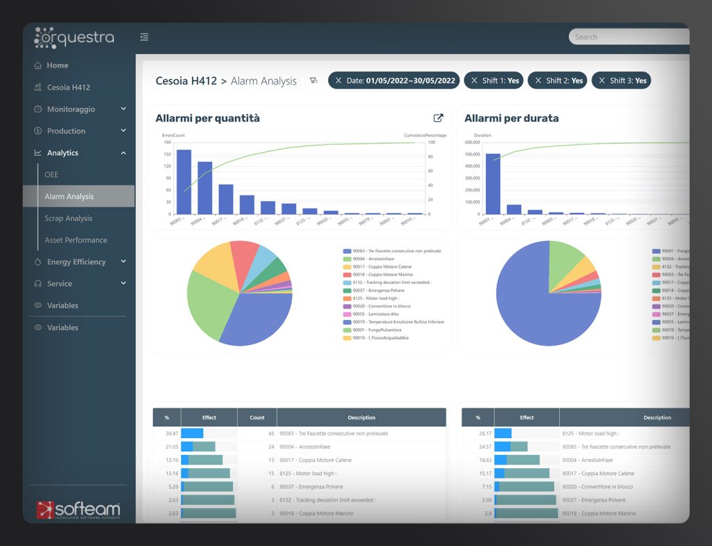This screenshot has width=712, height=546.
Task: Collapse the Analytics section chevron
Action: 123,153
